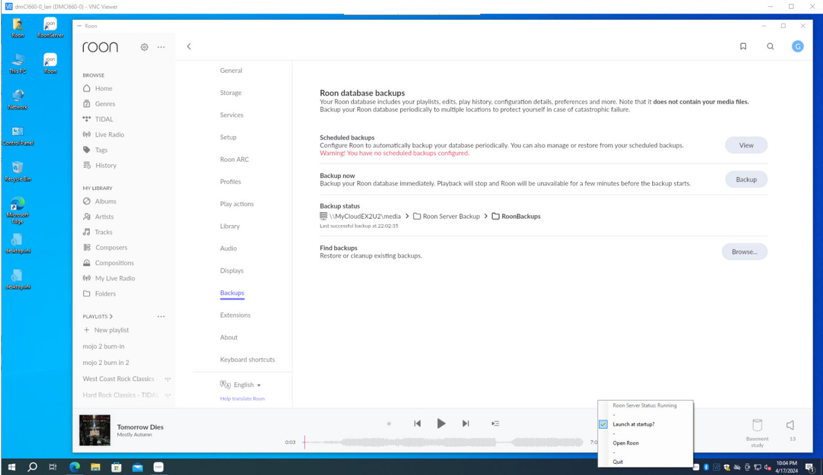Open the English language dropdown
This screenshot has height=475, width=823.
click(241, 385)
